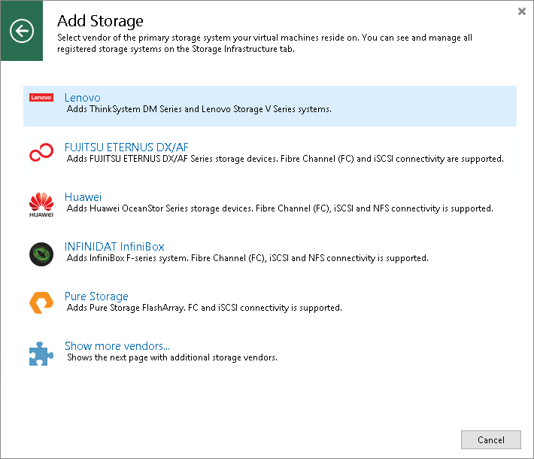The height and width of the screenshot is (459, 534).
Task: Click the INFINIDAT green ring icon
Action: pyautogui.click(x=41, y=254)
